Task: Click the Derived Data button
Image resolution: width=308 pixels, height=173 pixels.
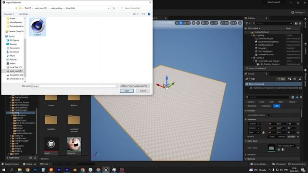Action: tap(258, 164)
